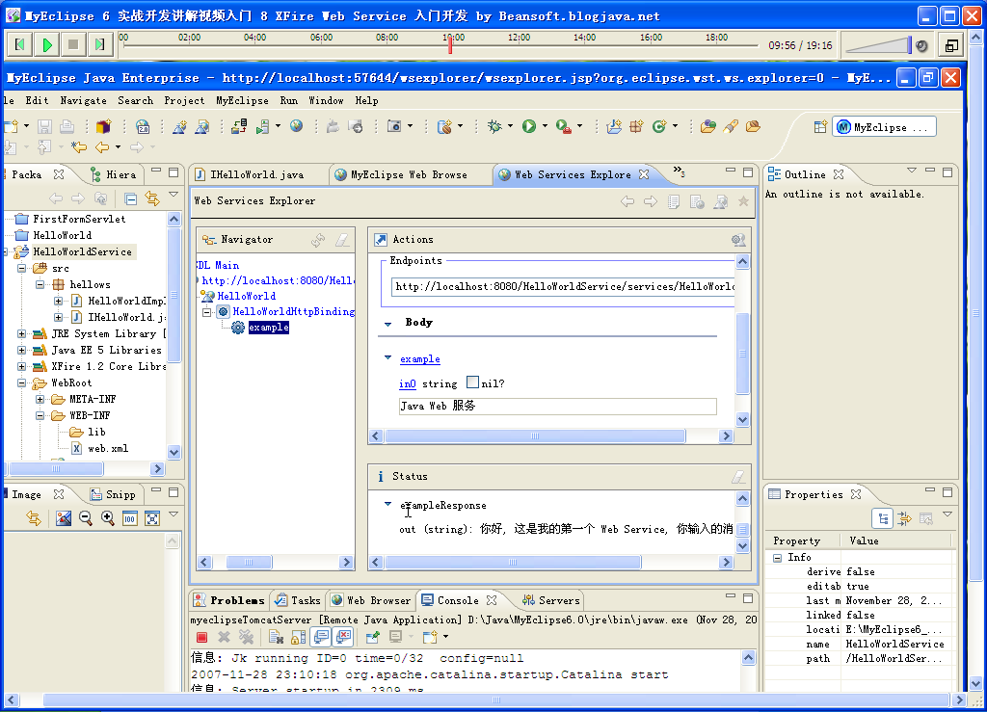Click the in0 parameter link
The width and height of the screenshot is (987, 712).
tap(408, 383)
